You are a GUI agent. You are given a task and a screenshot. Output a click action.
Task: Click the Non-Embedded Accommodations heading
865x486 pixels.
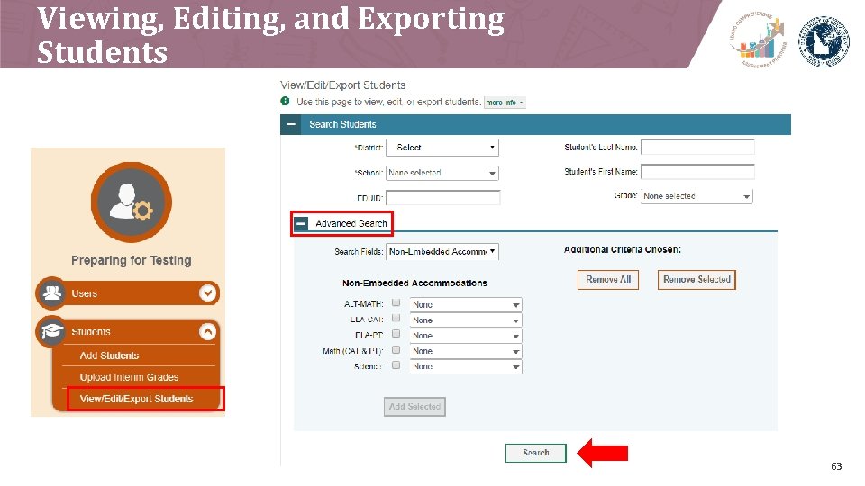point(414,283)
